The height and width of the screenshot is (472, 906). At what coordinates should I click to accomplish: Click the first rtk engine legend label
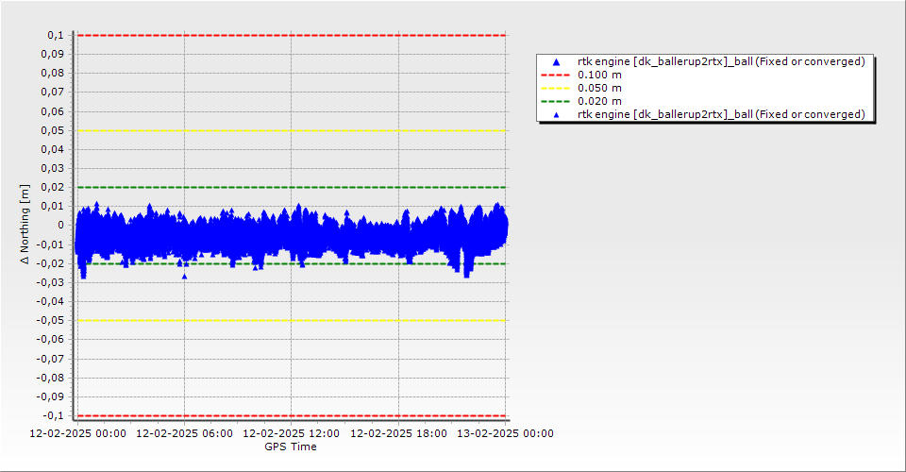click(721, 61)
